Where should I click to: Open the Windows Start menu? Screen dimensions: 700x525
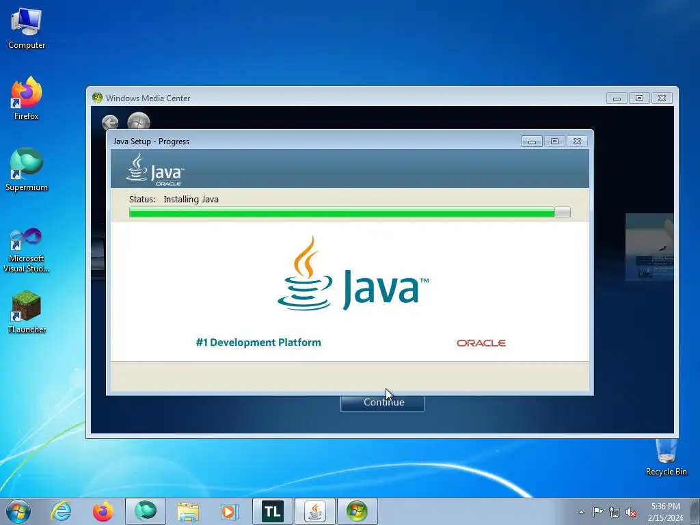point(18,511)
